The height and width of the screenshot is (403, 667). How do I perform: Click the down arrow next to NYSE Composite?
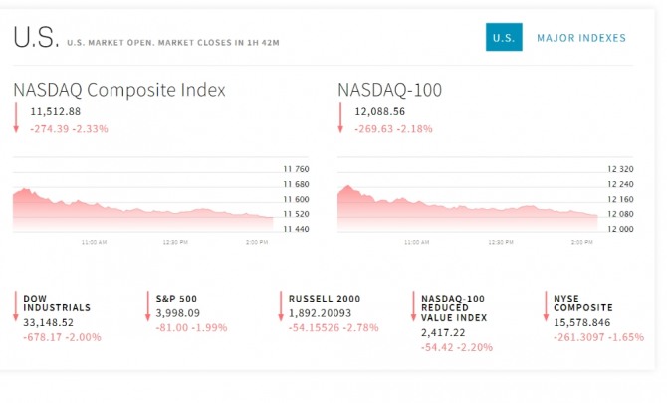coord(546,306)
